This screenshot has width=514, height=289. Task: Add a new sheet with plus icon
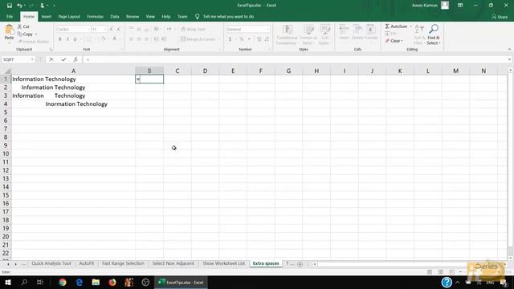tap(300, 264)
